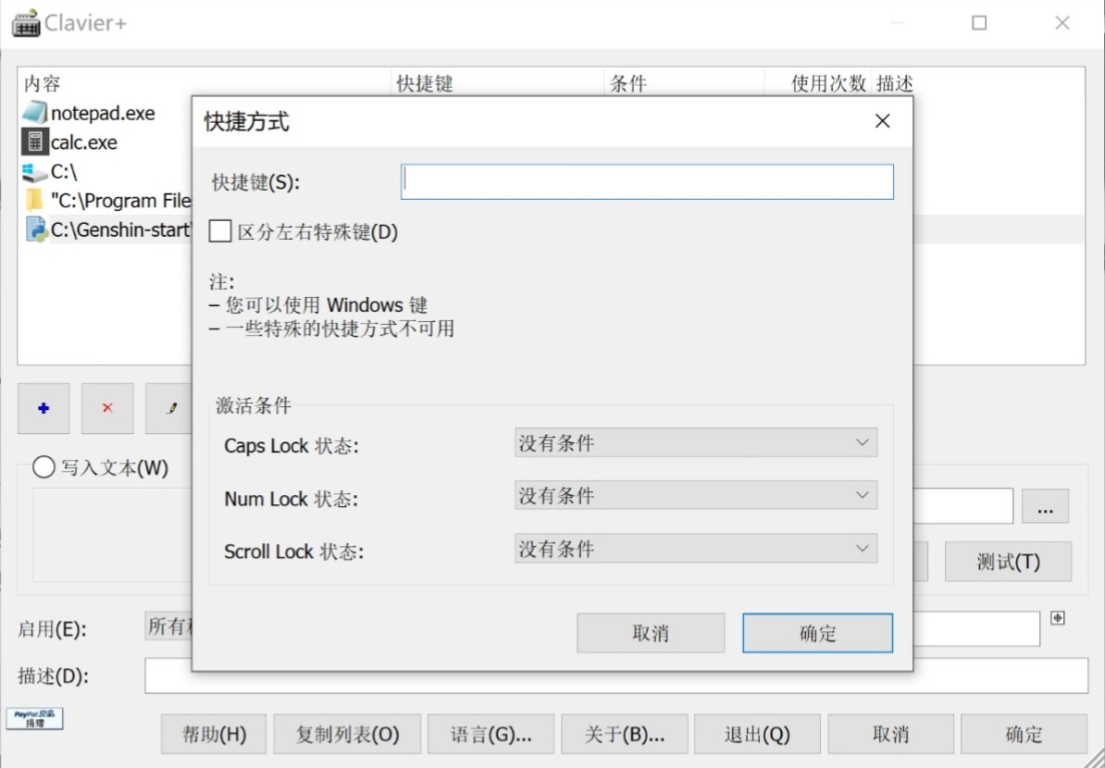Sort list by 条件 column header
This screenshot has height=768, width=1105.
tap(684, 84)
